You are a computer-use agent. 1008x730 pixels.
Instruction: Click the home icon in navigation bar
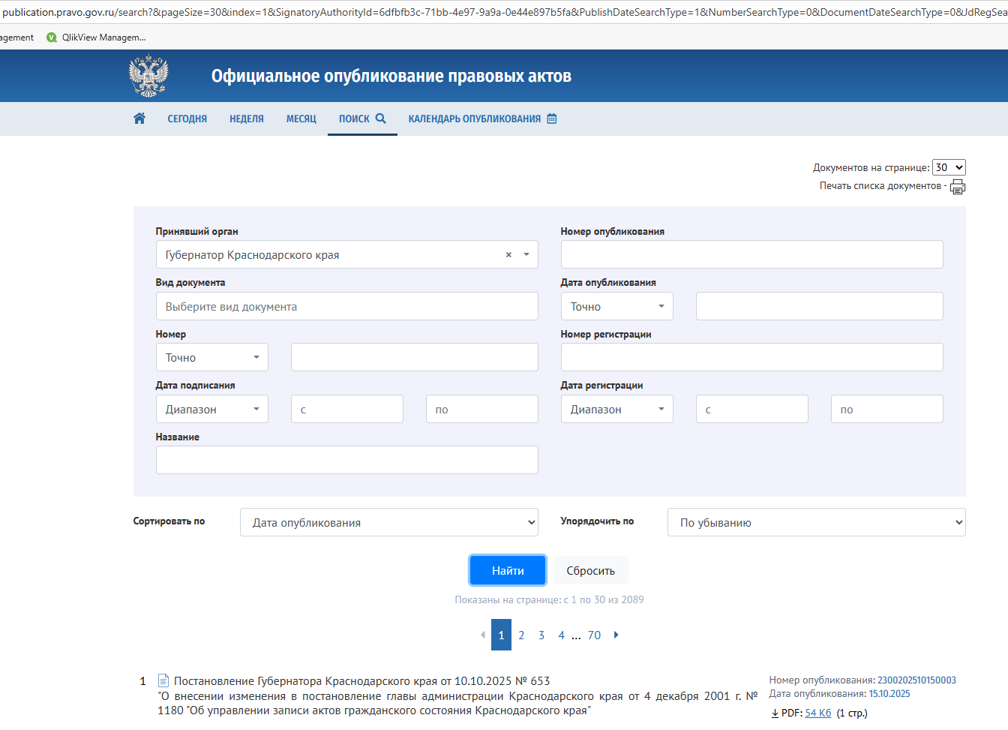tap(139, 119)
